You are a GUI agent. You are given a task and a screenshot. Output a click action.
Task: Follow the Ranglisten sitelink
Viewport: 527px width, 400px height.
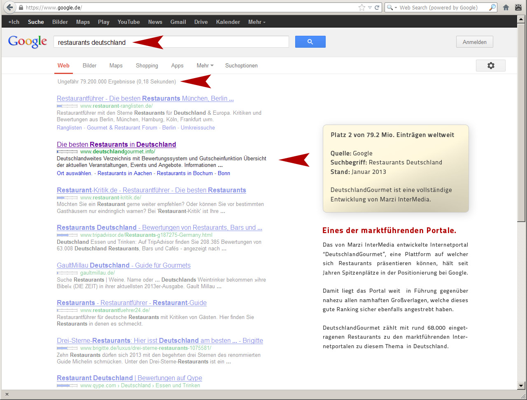(x=69, y=128)
